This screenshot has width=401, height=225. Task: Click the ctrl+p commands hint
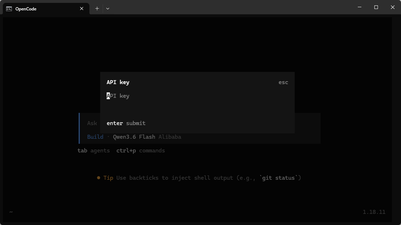141,151
